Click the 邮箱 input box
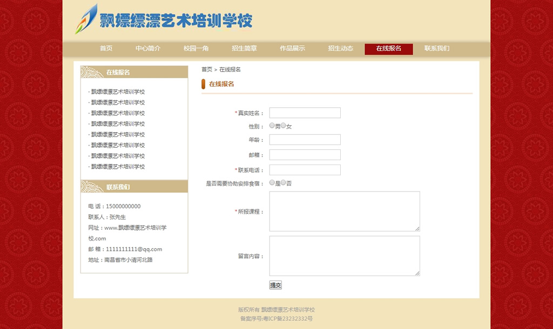This screenshot has width=553, height=329. click(x=305, y=155)
